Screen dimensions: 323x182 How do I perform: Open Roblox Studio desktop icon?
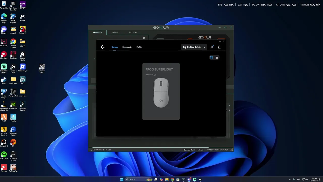[23, 56]
